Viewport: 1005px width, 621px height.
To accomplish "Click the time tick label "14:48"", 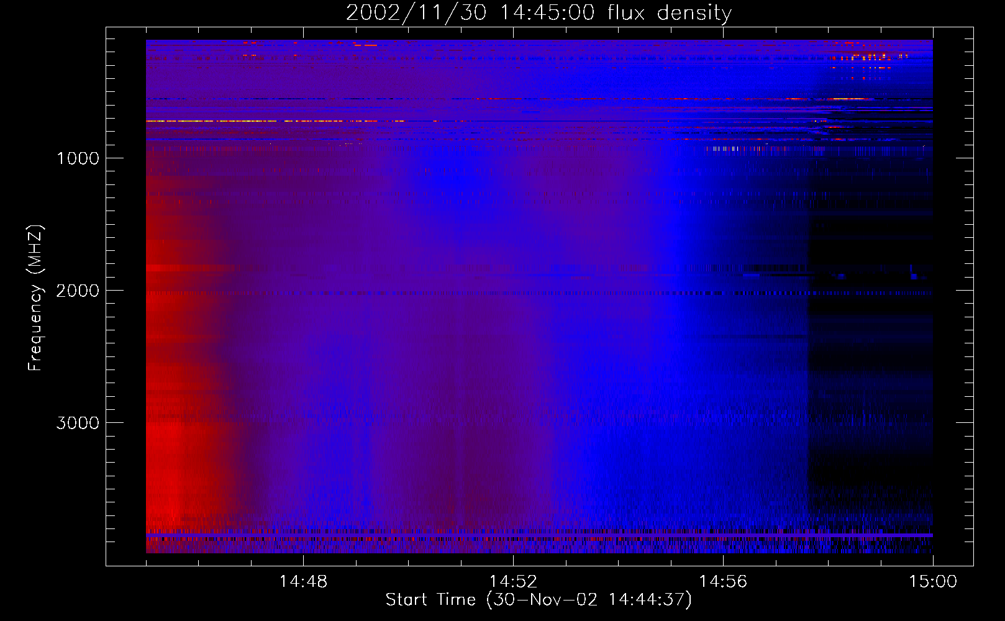I will coord(303,581).
